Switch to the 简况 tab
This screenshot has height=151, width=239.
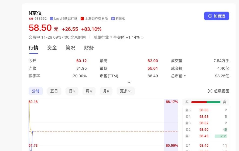(x=70, y=48)
